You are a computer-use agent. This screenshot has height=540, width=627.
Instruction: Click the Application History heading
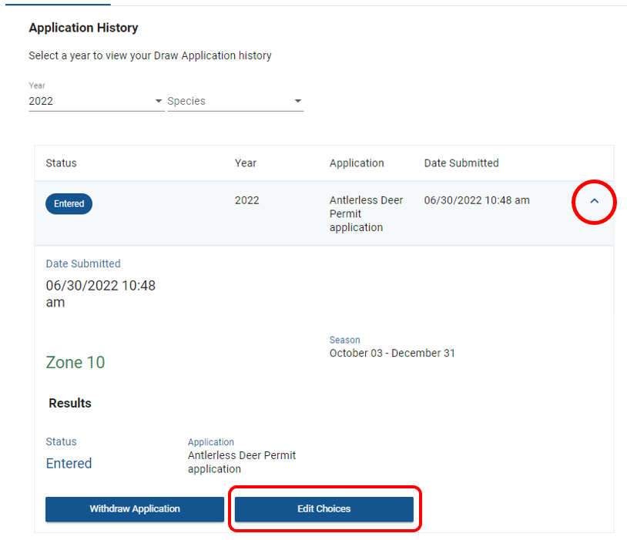(83, 28)
